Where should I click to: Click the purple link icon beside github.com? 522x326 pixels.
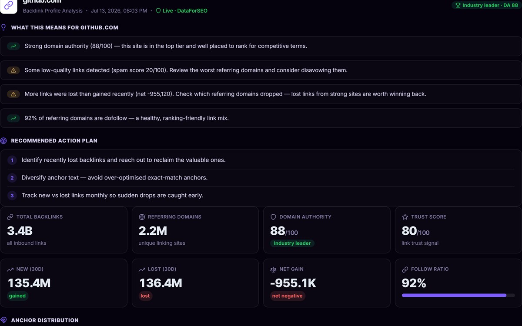coord(8,6)
